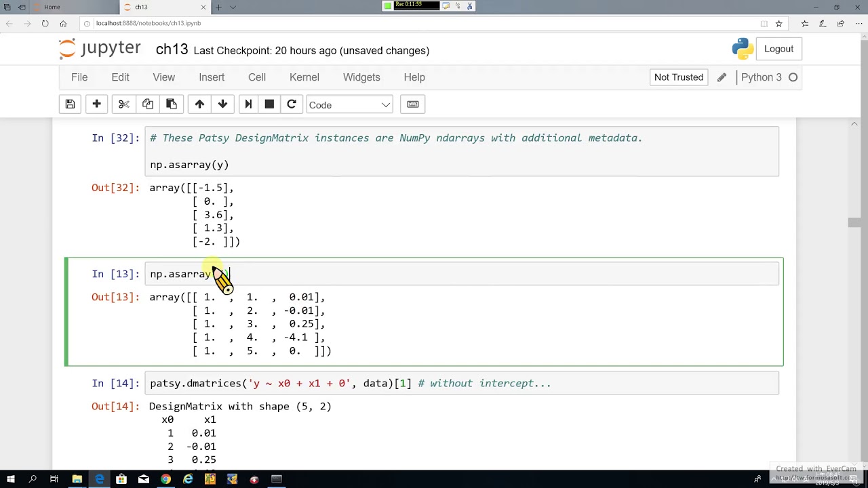Open the Windows Start menu
This screenshot has height=488, width=868.
10,479
